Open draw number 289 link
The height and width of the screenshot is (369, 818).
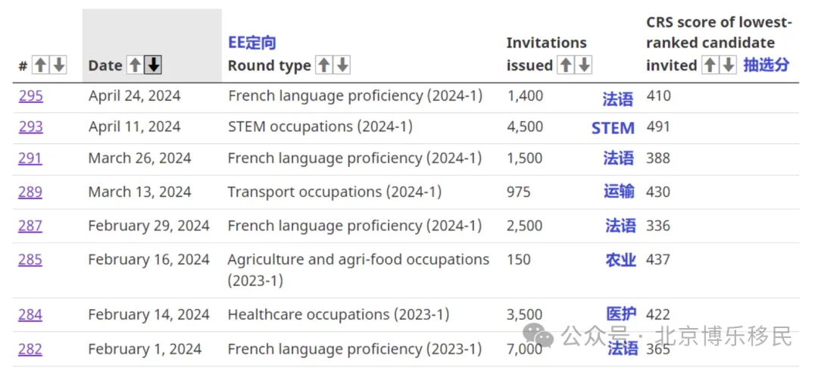point(30,192)
